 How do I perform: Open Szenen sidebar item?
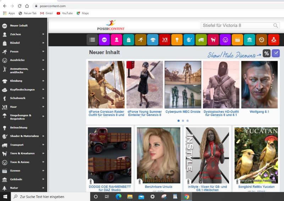pos(15,171)
